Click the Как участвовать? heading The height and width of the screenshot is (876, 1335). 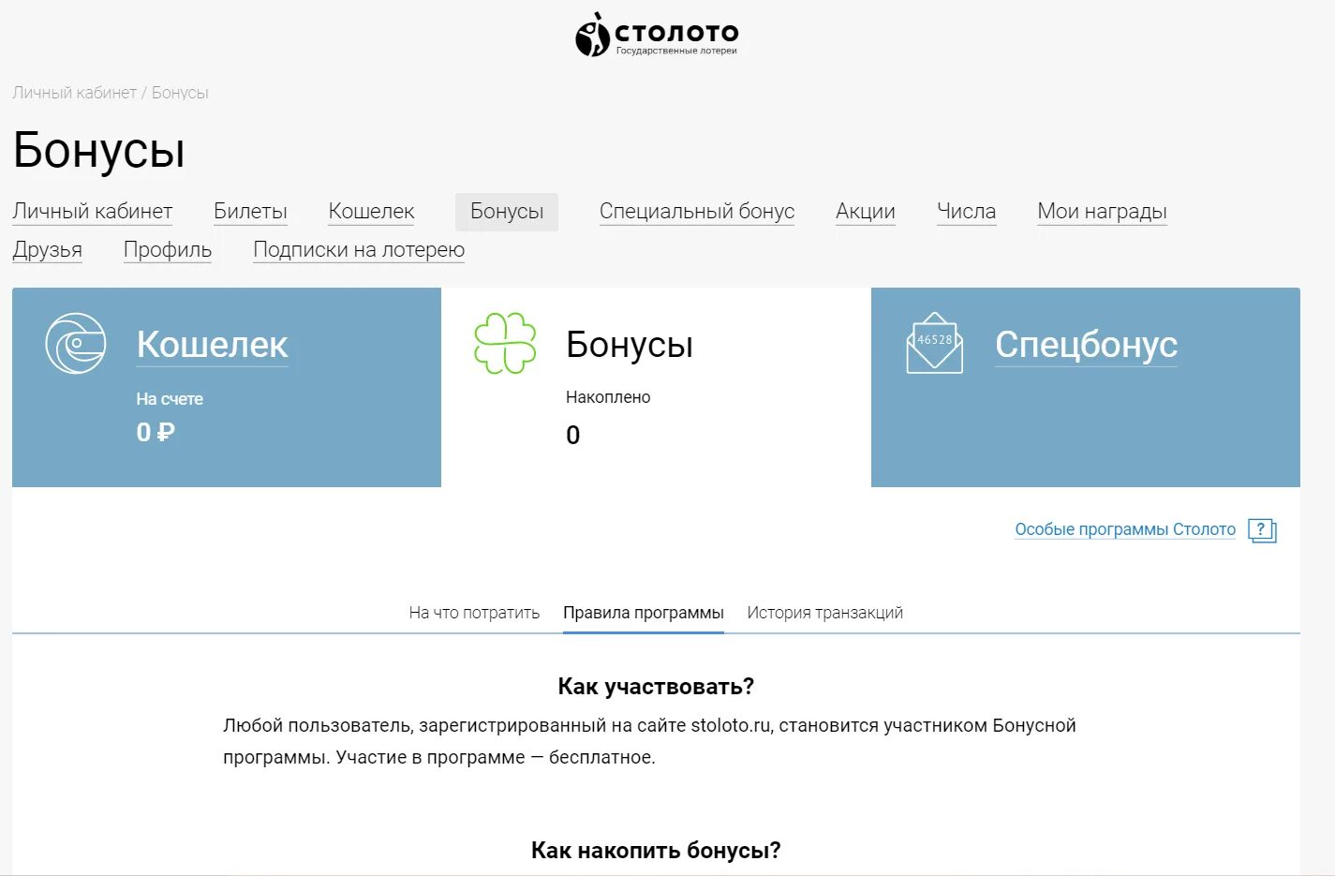[656, 687]
